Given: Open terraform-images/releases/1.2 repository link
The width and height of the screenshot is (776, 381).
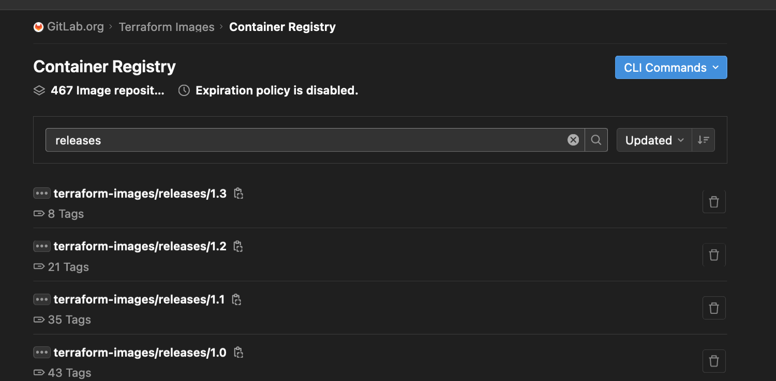Looking at the screenshot, I should click(x=140, y=246).
